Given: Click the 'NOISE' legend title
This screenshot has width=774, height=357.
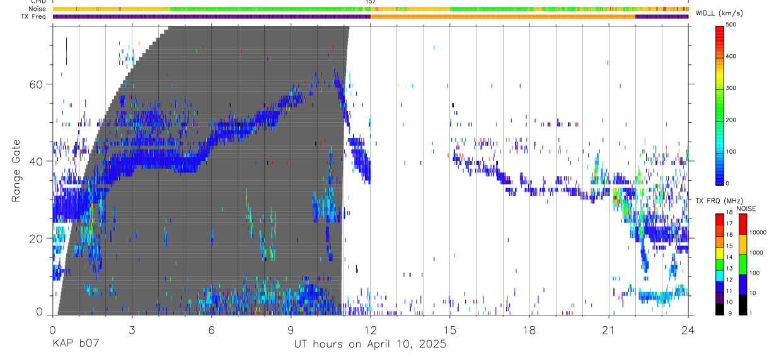Looking at the screenshot, I should coord(746,208).
